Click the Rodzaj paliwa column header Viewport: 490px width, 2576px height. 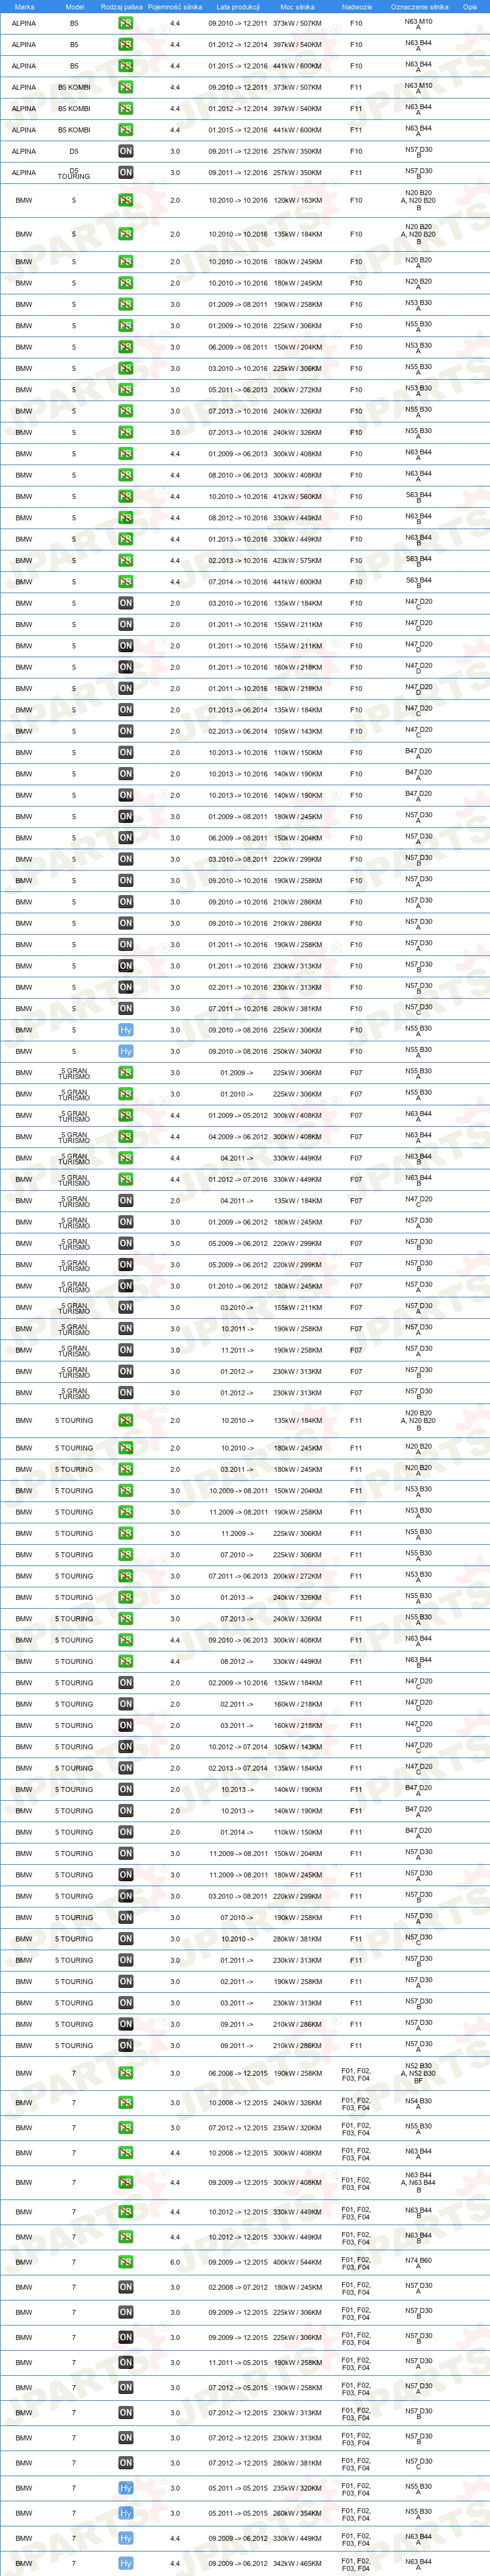(122, 7)
